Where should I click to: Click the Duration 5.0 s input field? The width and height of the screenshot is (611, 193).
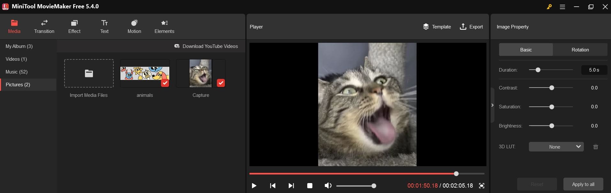[594, 70]
